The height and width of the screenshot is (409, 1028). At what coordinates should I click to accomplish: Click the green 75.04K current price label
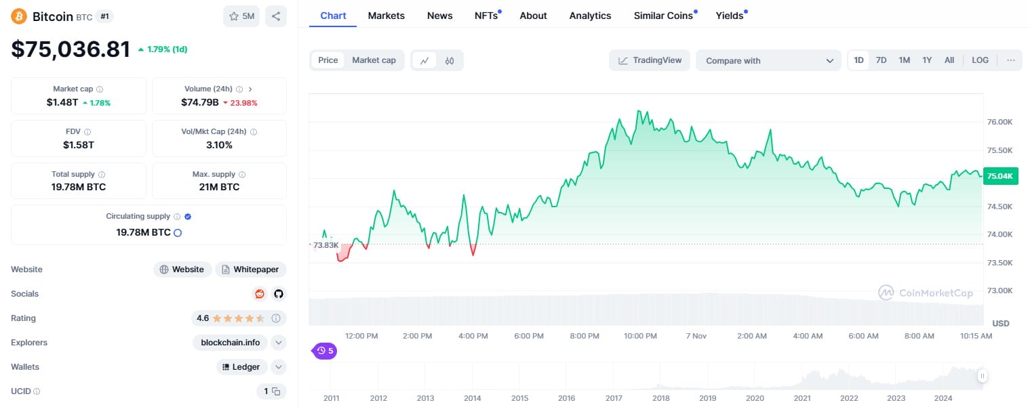(x=1001, y=177)
